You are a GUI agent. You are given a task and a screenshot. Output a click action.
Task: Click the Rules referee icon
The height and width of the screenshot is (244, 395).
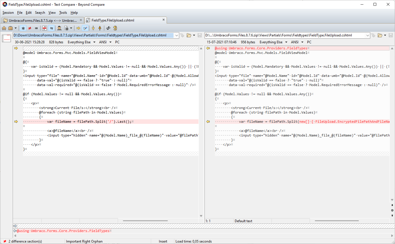(59, 28)
